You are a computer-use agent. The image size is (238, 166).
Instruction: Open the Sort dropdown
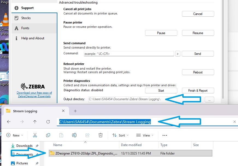point(120,135)
